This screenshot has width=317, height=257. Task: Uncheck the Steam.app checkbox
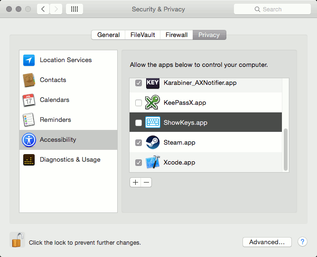pos(139,143)
